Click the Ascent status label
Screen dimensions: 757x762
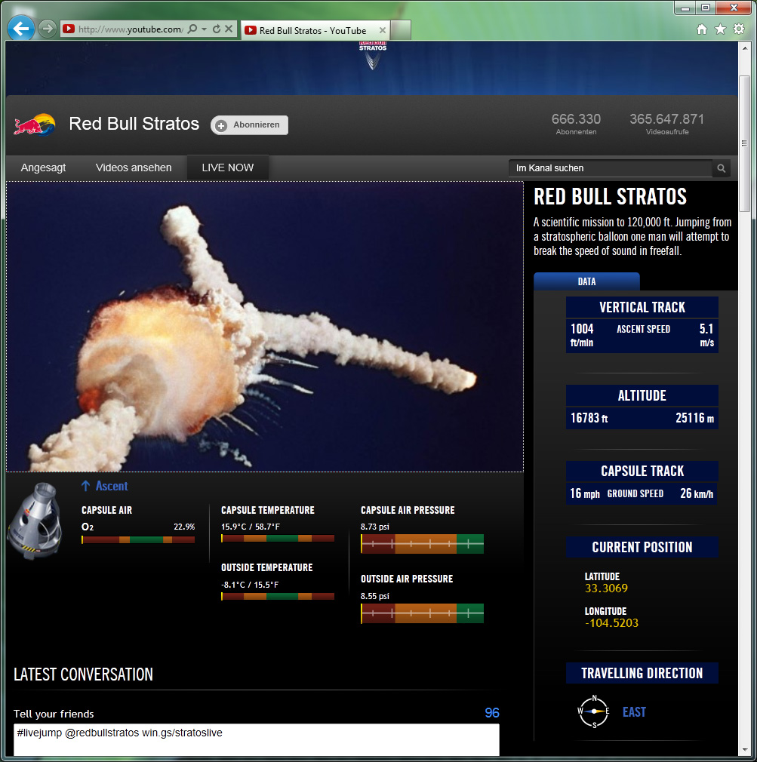pos(112,486)
